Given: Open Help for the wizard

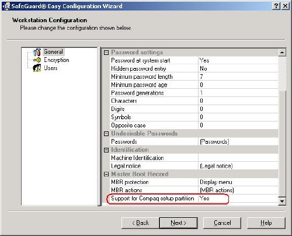Looking at the screenshot, I should click(x=266, y=223).
